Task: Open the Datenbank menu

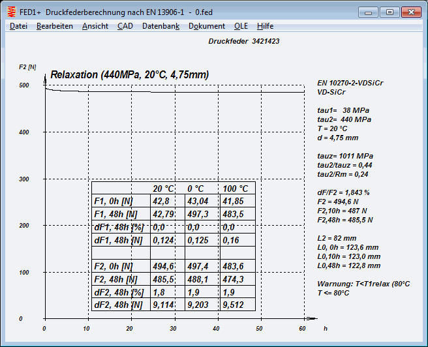Action: (x=160, y=26)
